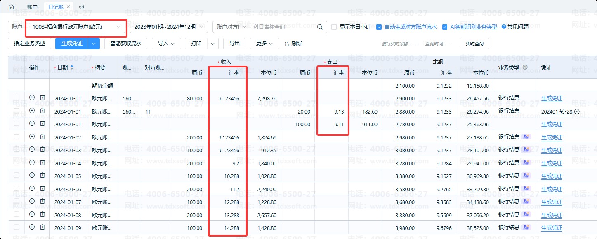
Task: Switch to the 账户 tab
Action: (32, 7)
